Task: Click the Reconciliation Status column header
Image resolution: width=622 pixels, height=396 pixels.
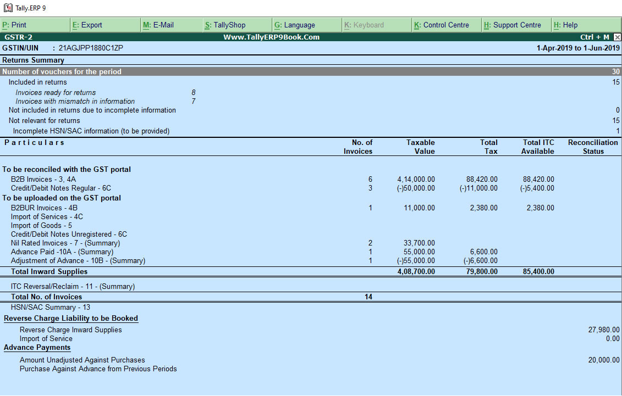Action: click(x=593, y=147)
